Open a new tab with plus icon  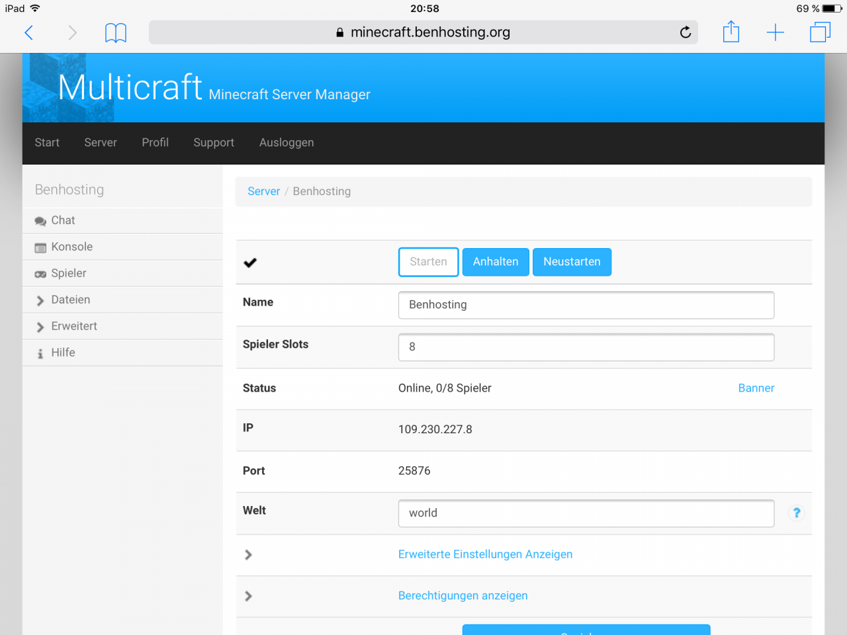pyautogui.click(x=775, y=32)
